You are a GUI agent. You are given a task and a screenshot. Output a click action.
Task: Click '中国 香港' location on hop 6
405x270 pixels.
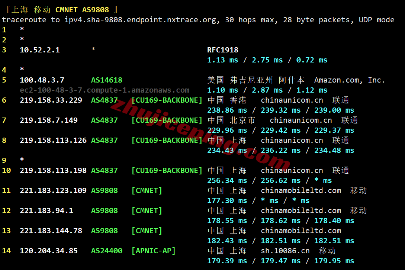click(227, 100)
